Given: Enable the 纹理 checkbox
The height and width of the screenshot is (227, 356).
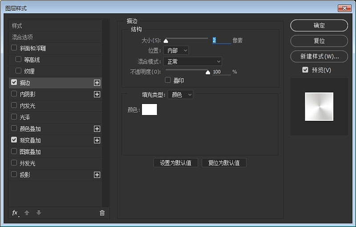Looking at the screenshot, I should click(18, 71).
